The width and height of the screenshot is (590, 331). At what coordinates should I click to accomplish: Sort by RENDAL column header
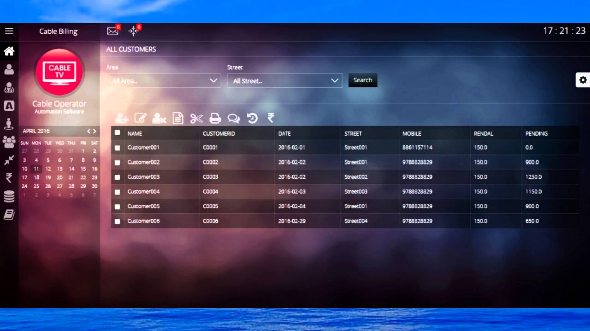(x=484, y=133)
